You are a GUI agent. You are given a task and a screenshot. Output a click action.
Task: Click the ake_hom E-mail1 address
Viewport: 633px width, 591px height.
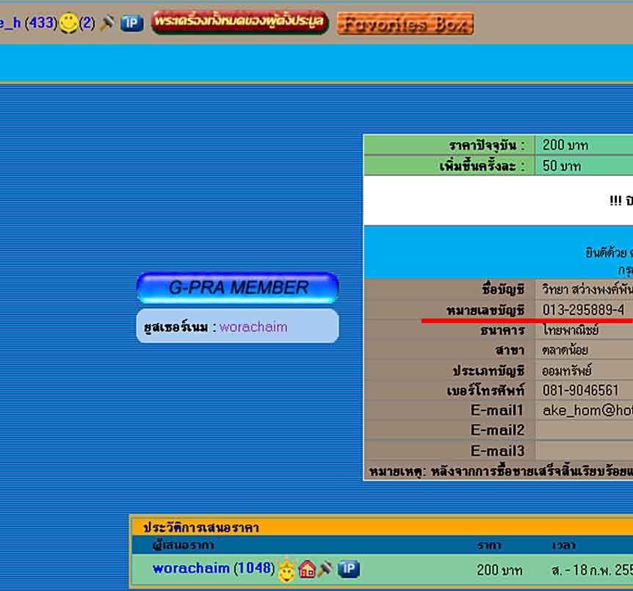(x=587, y=410)
